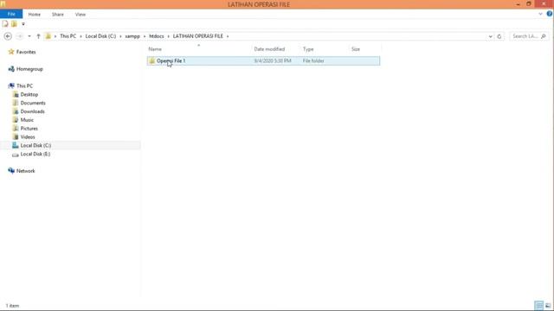Open the View ribbon tab

[x=81, y=15]
